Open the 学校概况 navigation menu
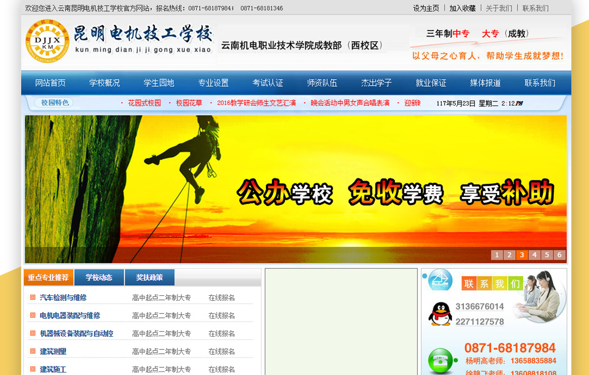Image resolution: width=589 pixels, height=375 pixels. pyautogui.click(x=104, y=83)
